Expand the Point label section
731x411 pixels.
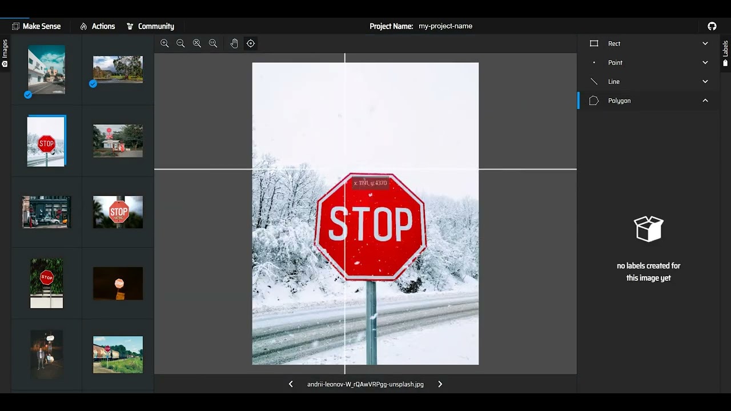(x=649, y=63)
